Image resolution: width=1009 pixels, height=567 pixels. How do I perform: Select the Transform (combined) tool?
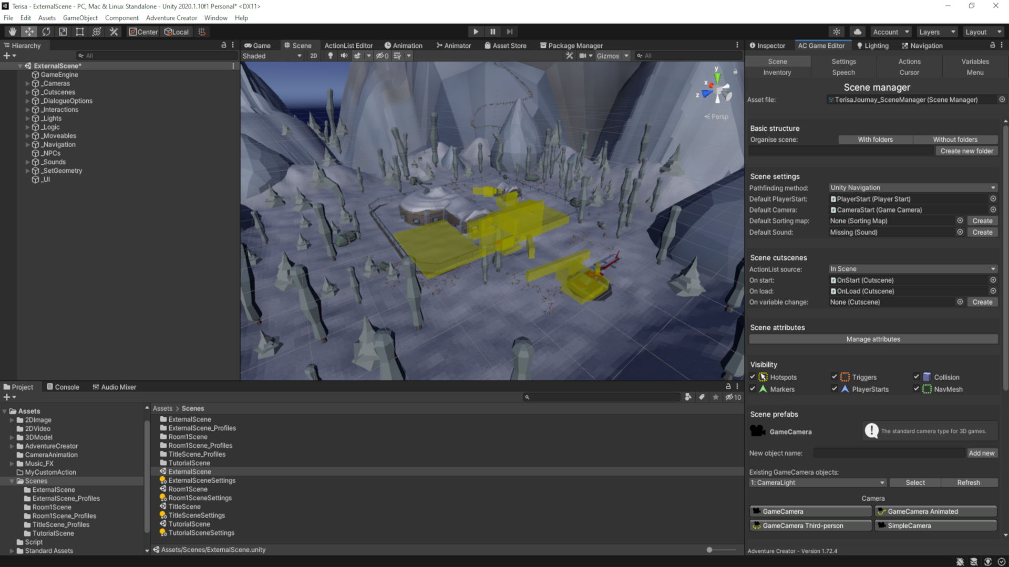point(97,32)
